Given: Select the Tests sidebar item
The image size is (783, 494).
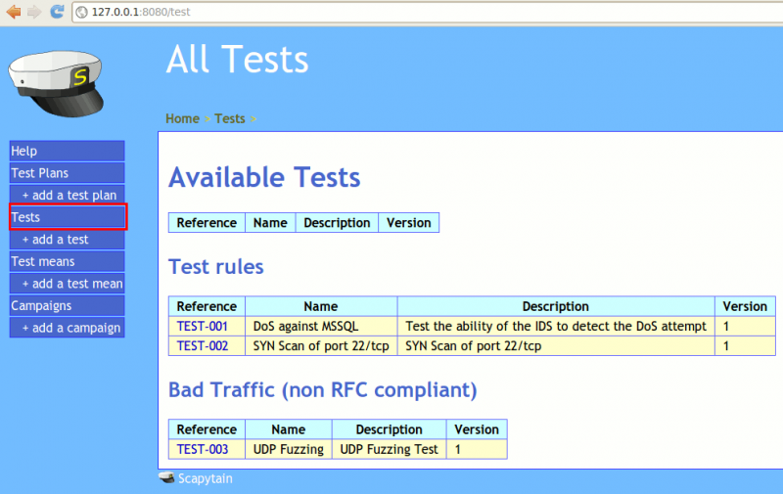Looking at the screenshot, I should tap(67, 217).
